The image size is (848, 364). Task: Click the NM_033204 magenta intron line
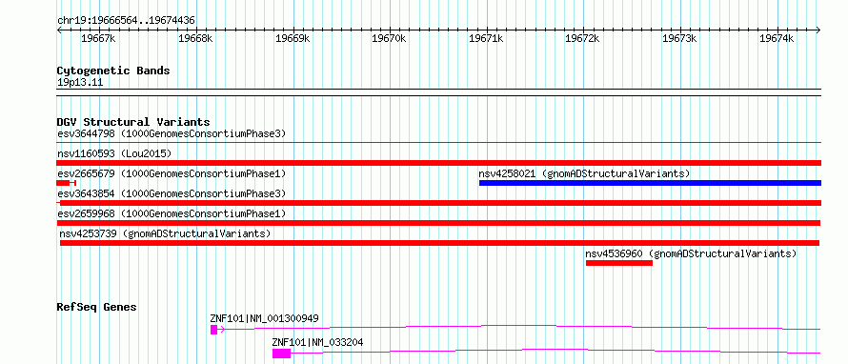[555, 351]
